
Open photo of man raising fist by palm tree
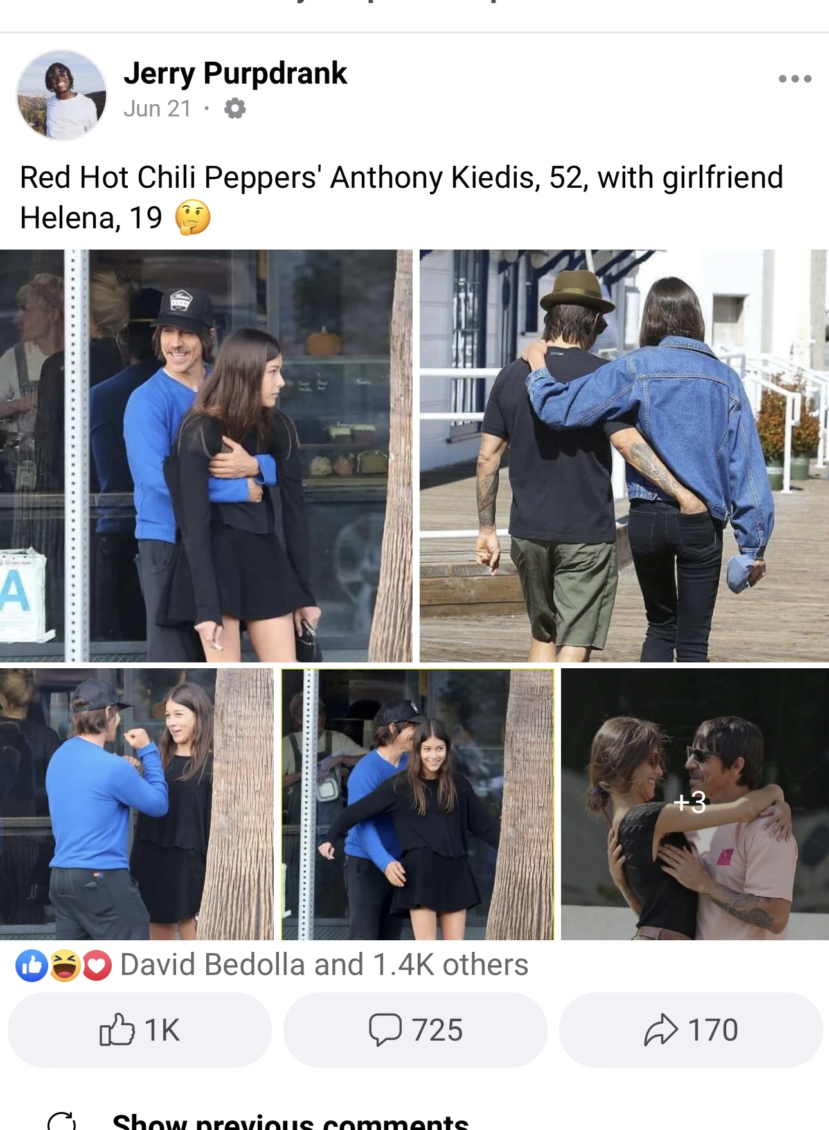pyautogui.click(x=137, y=804)
